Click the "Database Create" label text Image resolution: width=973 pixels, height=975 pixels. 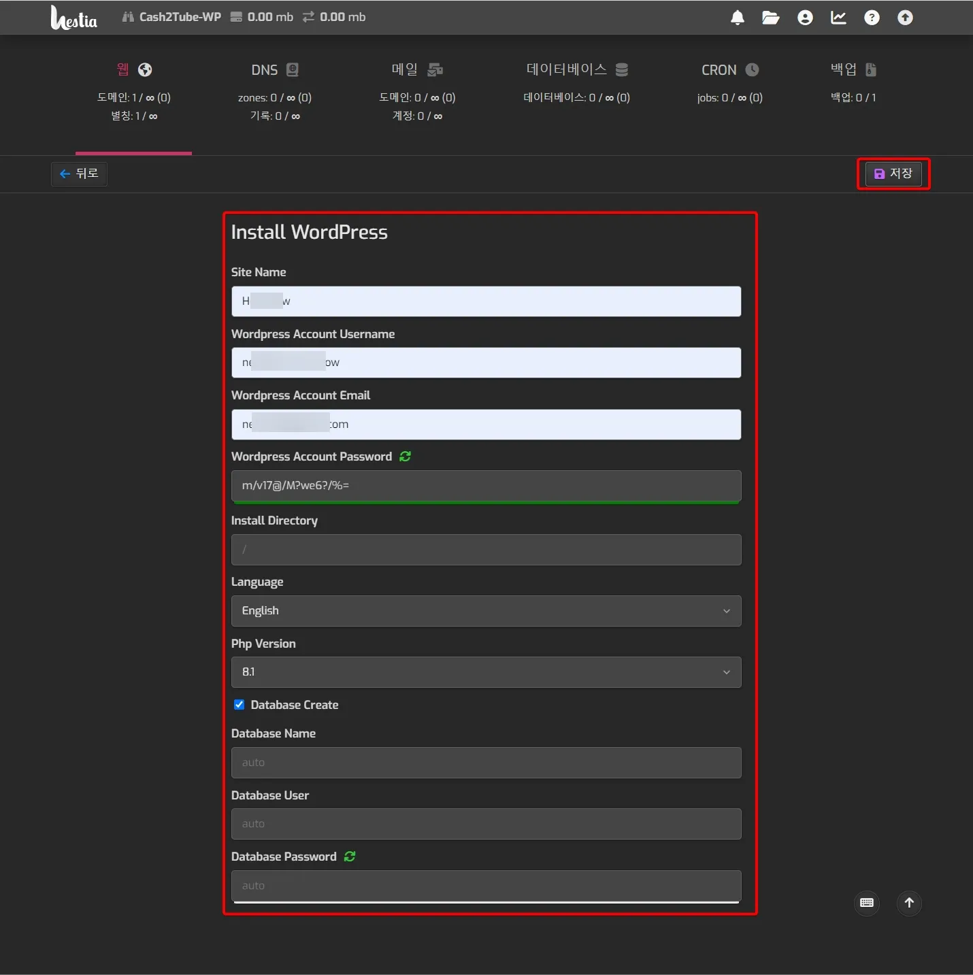tap(295, 705)
